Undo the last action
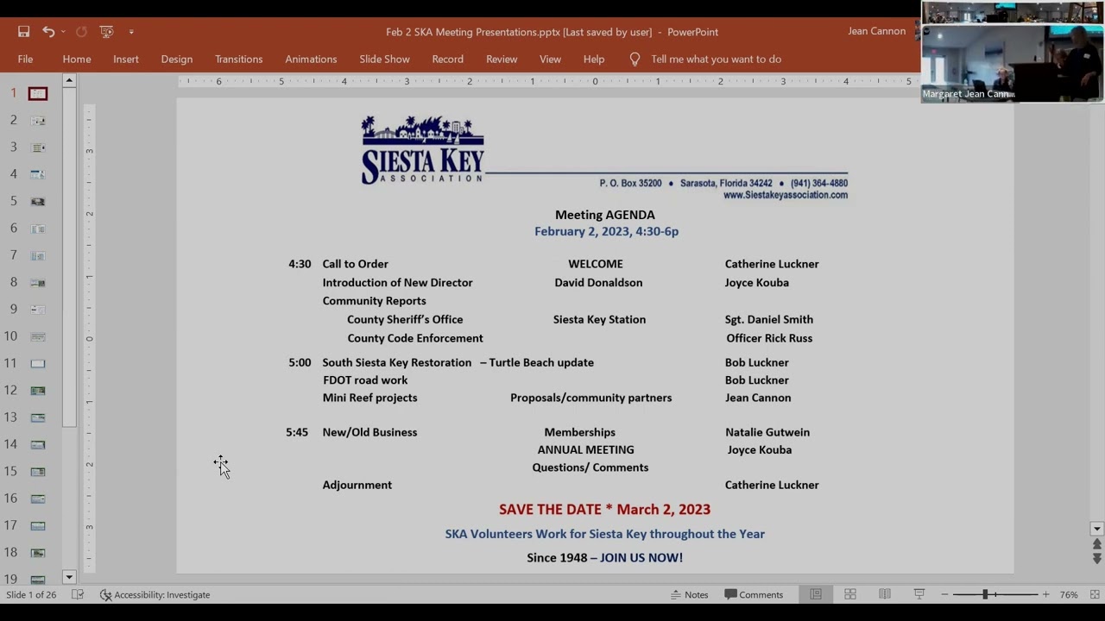 coord(48,32)
